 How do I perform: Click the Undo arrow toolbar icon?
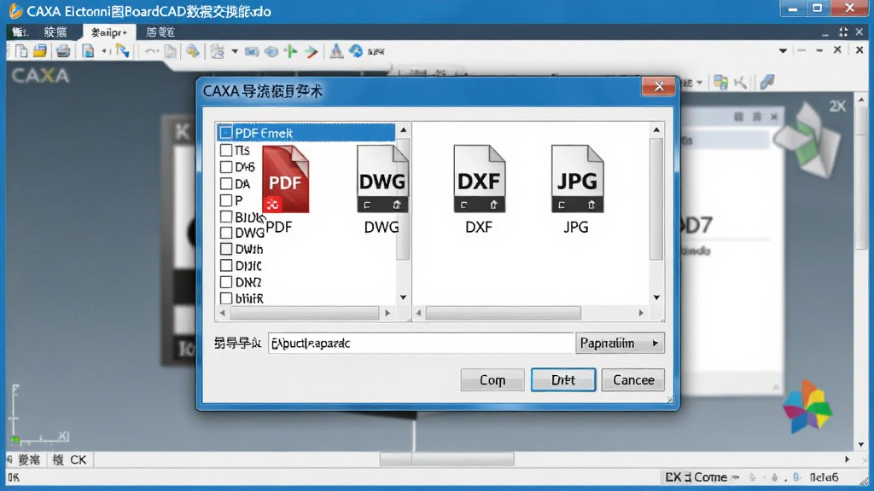pos(151,51)
